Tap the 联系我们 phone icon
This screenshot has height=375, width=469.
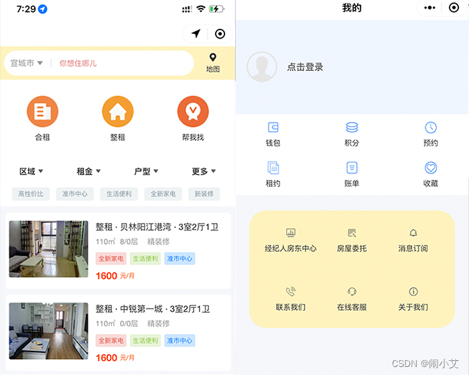pyautogui.click(x=290, y=291)
